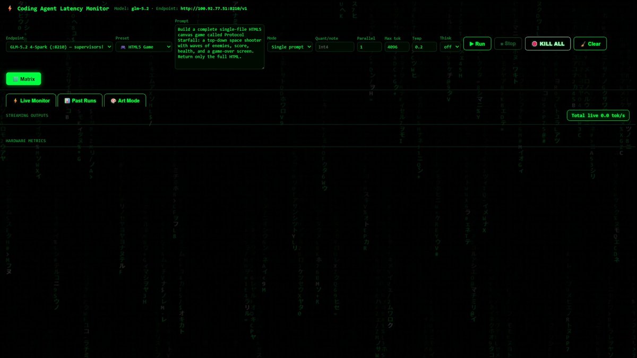The image size is (637, 358).
Task: Switch to the Art Mode tab
Action: [125, 100]
